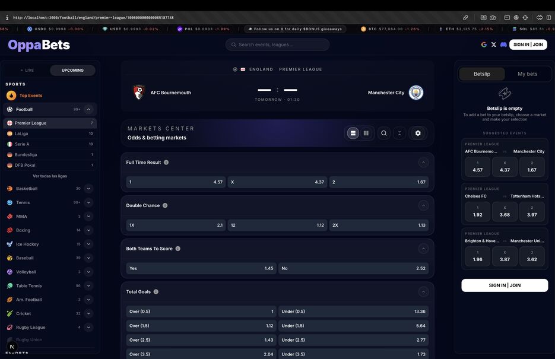555x359 pixels.
Task: Click the header SIGN IN | JOIN button
Action: click(528, 45)
